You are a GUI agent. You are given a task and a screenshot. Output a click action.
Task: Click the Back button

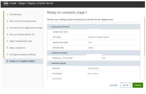126,85
